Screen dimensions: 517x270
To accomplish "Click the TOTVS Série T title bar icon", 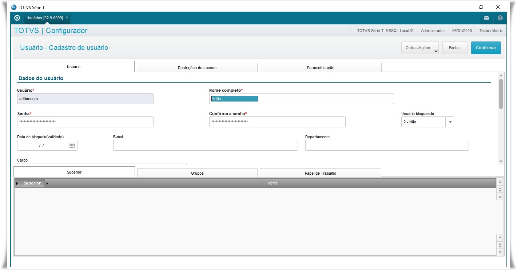I will [x=14, y=7].
